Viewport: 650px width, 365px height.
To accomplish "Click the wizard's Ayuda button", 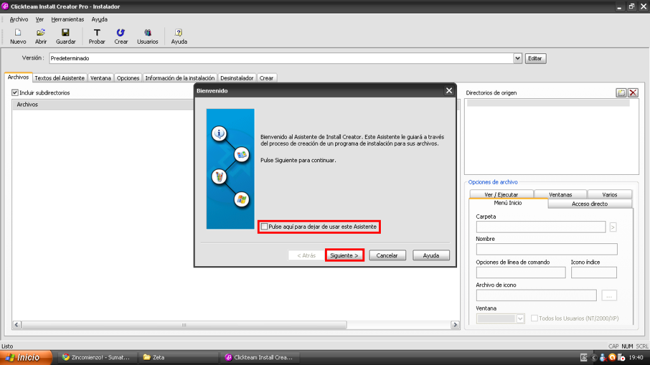I will click(x=431, y=255).
